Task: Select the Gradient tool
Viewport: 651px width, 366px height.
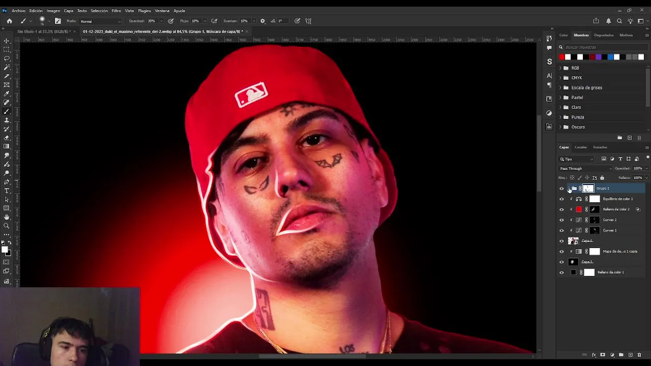Action: click(7, 146)
